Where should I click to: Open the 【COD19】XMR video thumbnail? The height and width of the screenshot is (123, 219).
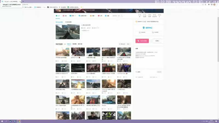click(93, 84)
